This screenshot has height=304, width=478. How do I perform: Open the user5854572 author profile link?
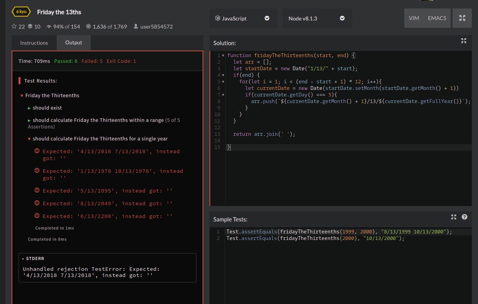[x=156, y=27]
